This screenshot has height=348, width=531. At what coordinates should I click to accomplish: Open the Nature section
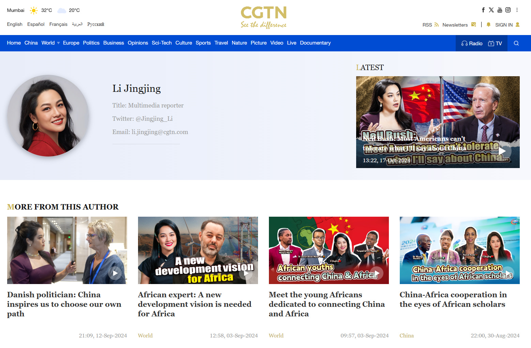pyautogui.click(x=239, y=43)
